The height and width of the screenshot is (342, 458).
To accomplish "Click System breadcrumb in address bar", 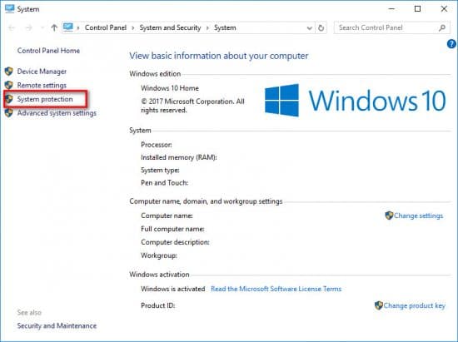I will [x=225, y=27].
